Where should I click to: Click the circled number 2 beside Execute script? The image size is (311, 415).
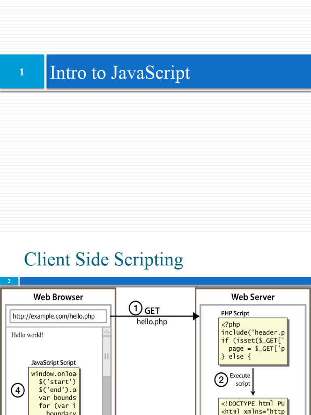tap(221, 380)
